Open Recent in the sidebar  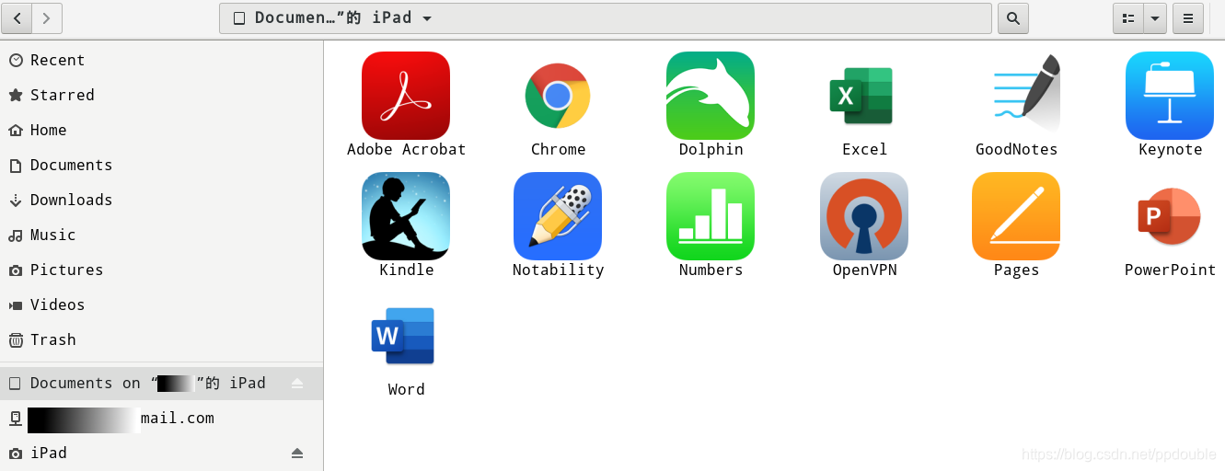coord(161,60)
